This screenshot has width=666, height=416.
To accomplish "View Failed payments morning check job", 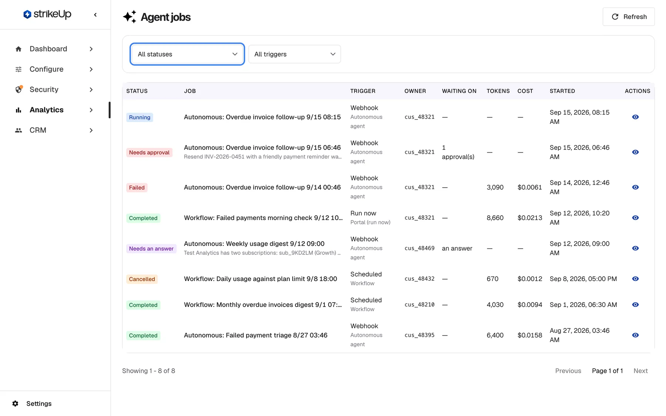I will pos(635,218).
